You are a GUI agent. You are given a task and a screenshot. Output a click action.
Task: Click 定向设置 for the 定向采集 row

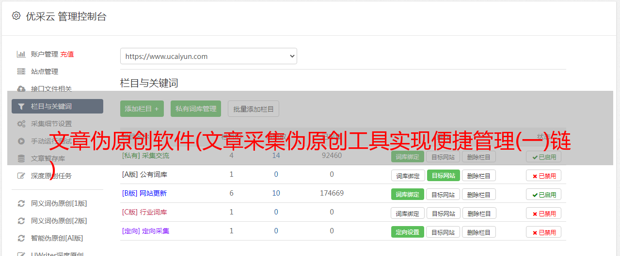(x=408, y=232)
